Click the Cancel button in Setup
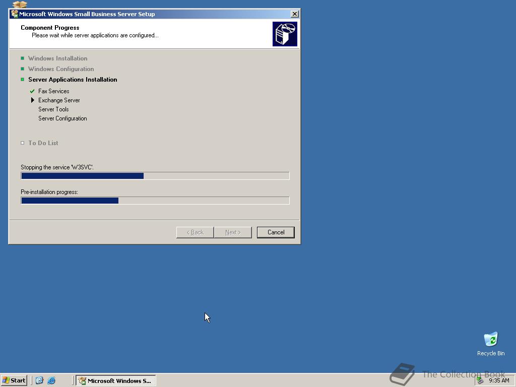This screenshot has width=516, height=387. pos(276,232)
